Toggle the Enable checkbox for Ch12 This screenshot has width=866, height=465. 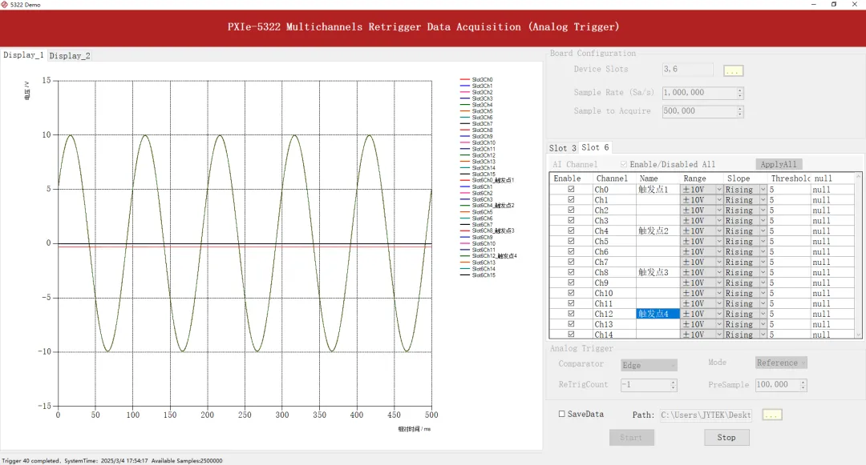571,314
